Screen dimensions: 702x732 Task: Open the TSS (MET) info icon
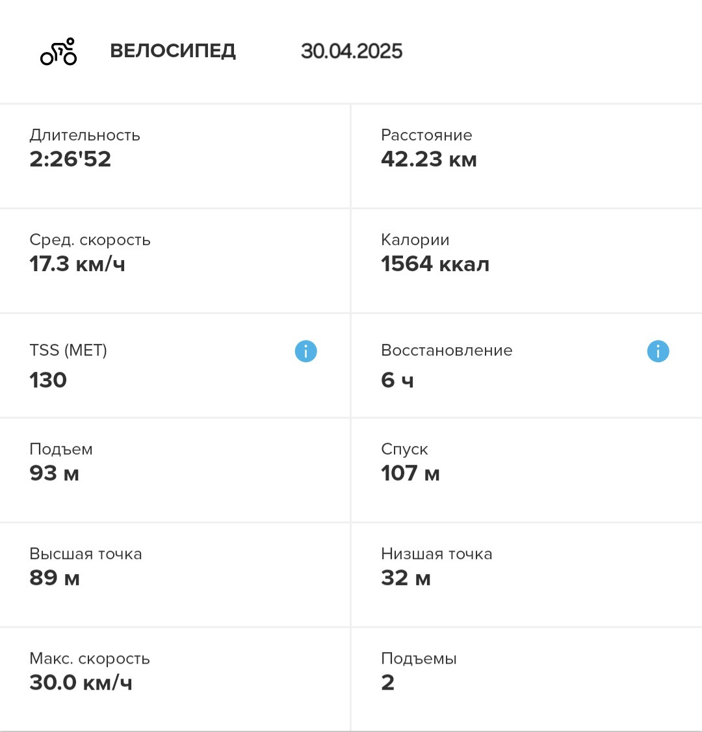(x=305, y=351)
